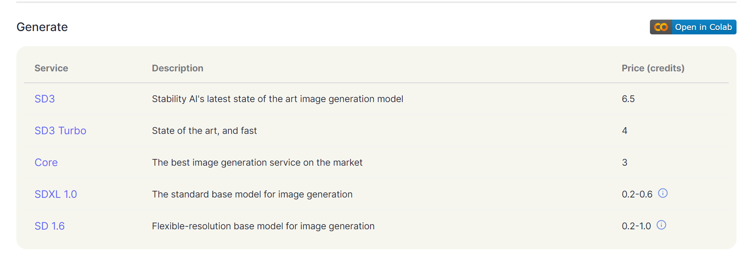This screenshot has height=257, width=748.
Task: Click 'Flexible-resolution base model' description
Action: (263, 226)
